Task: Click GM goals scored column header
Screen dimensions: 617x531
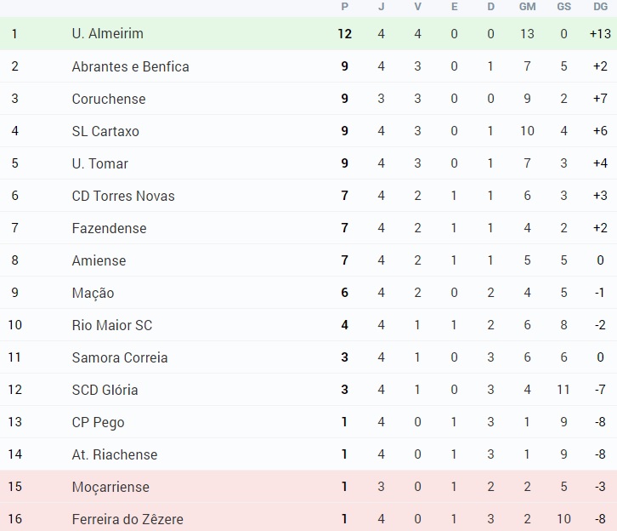Action: tap(527, 7)
